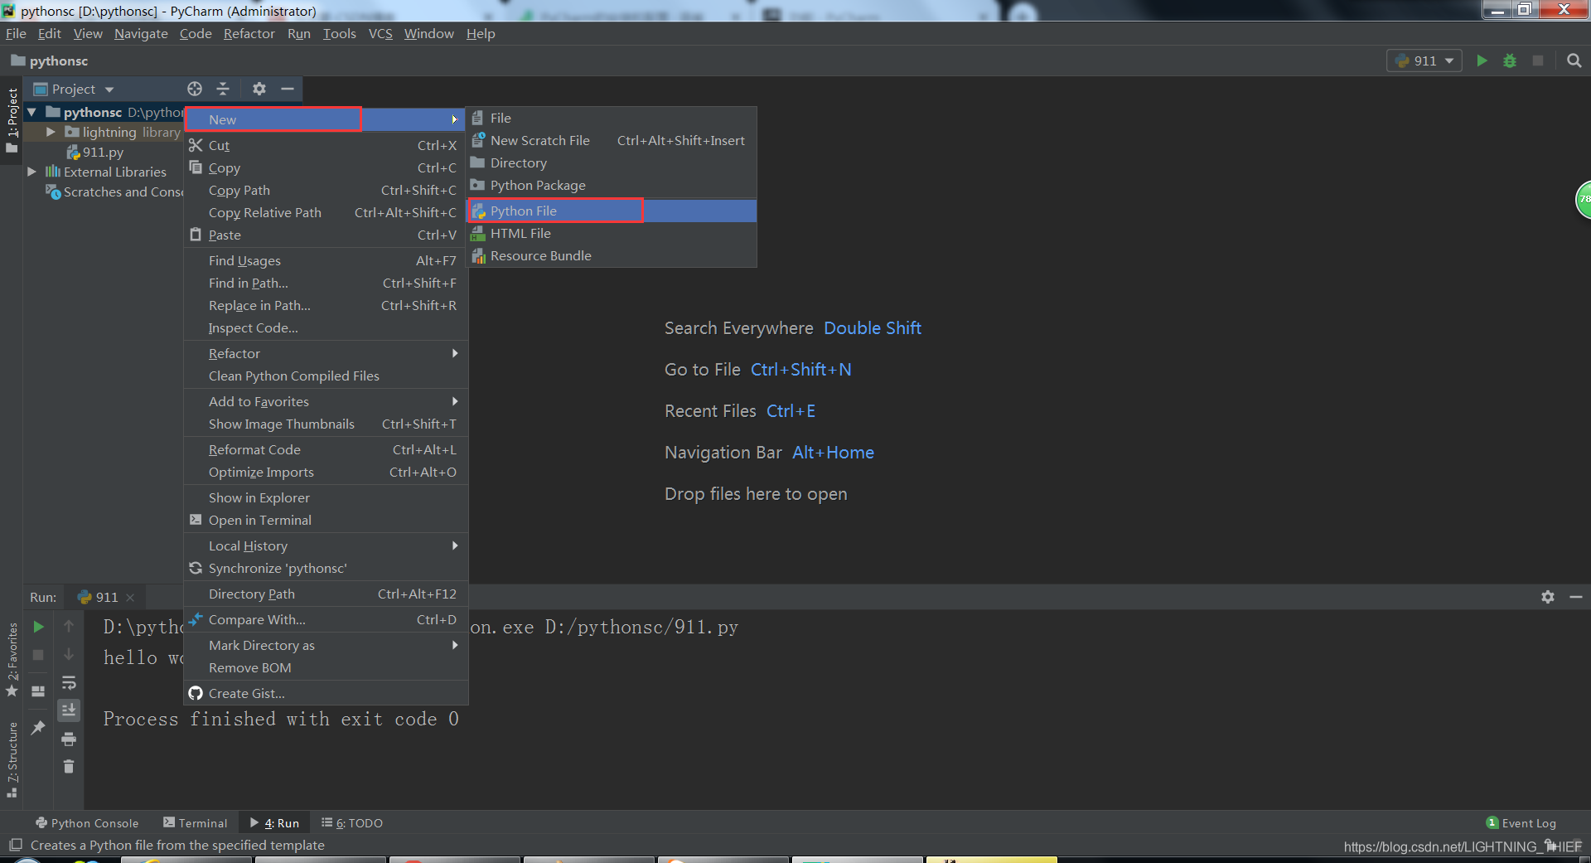The width and height of the screenshot is (1591, 863).
Task: Open the Event Log button
Action: click(1521, 823)
